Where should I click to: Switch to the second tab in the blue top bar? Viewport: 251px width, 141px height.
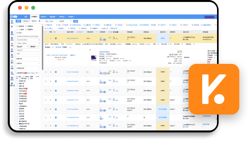coord(35,17)
